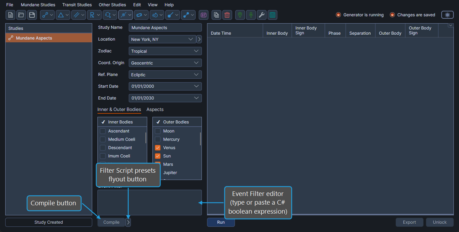
Task: Select the cycle arrows study tool icon
Action: 108,15
